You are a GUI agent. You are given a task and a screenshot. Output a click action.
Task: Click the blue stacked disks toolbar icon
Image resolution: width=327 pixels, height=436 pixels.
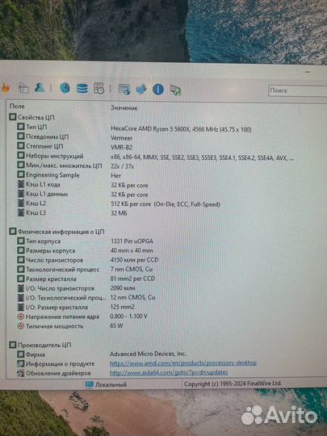click(82, 89)
